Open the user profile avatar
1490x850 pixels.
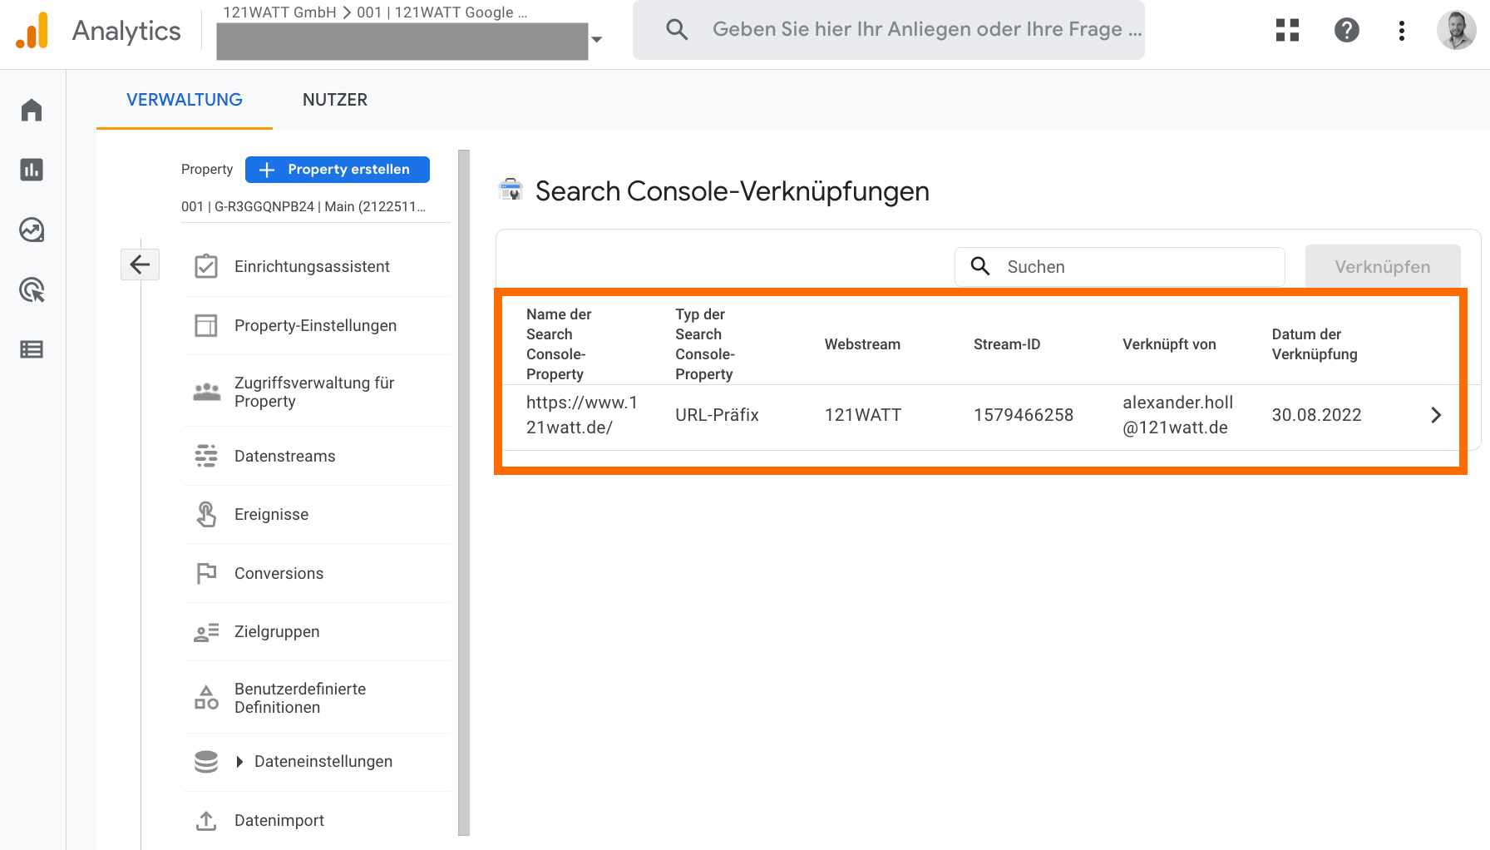(x=1456, y=31)
